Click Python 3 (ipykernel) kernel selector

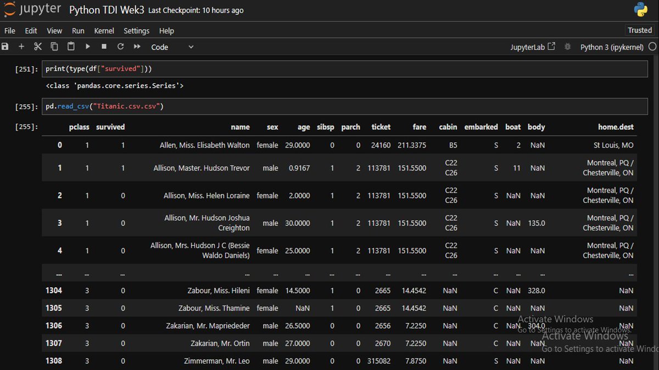[x=612, y=47]
